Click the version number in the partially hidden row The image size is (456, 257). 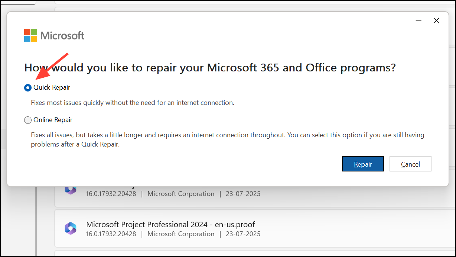(111, 194)
